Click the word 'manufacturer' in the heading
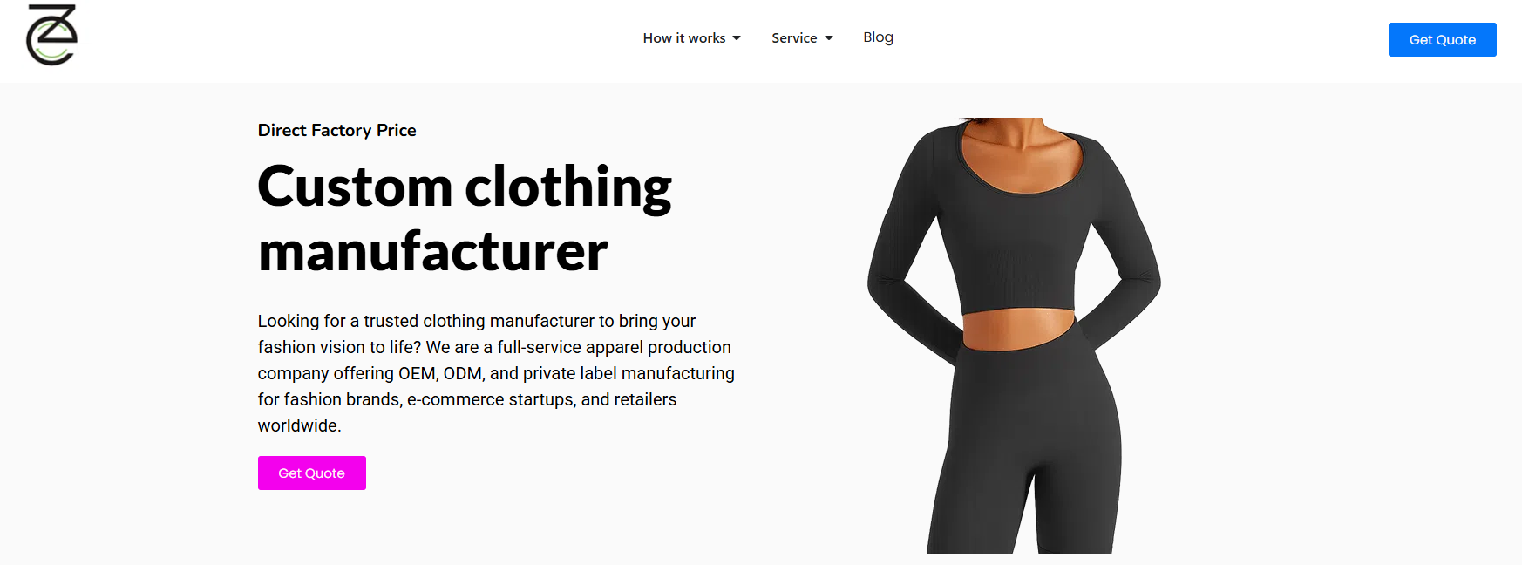This screenshot has height=565, width=1522. point(432,251)
